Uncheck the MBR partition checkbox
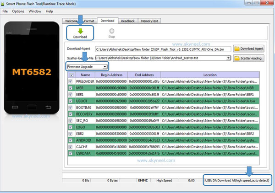 (x=71, y=88)
